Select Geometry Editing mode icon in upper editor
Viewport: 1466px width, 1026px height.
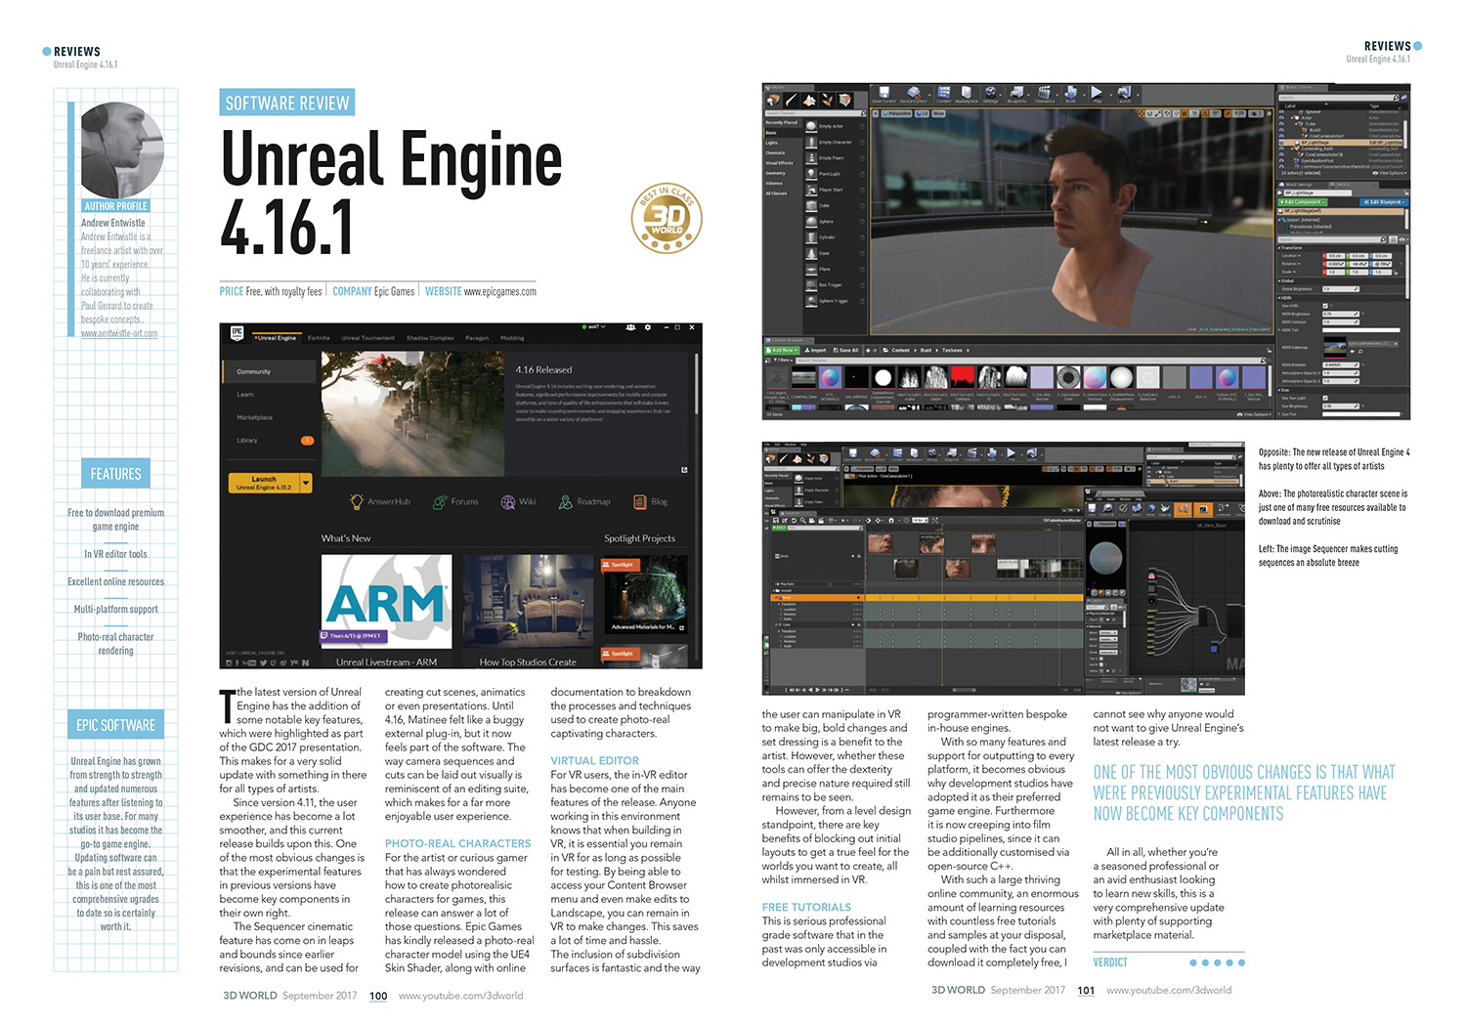click(845, 100)
